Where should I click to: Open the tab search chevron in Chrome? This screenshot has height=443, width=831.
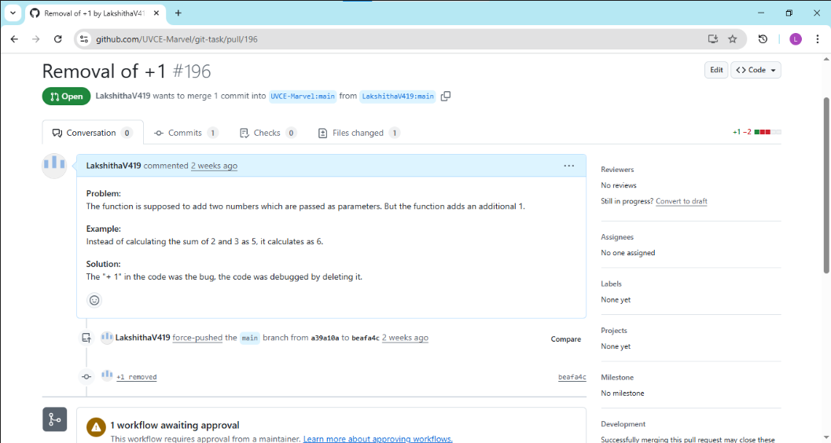[x=13, y=13]
